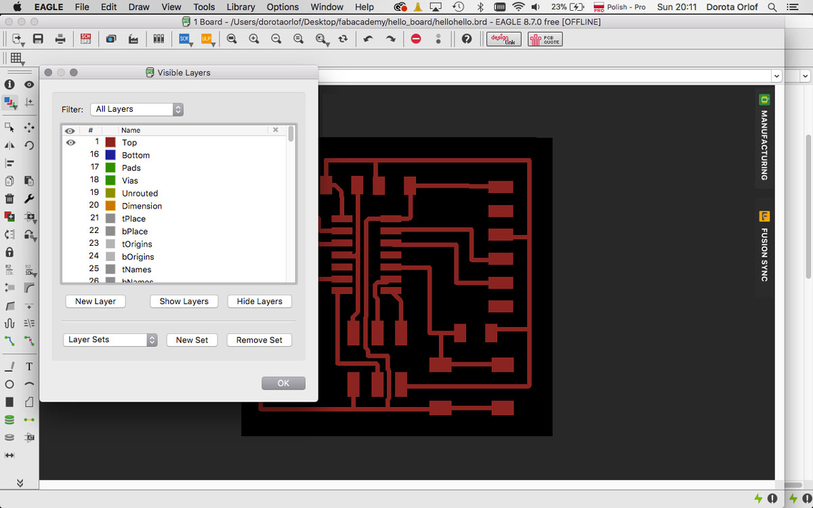Click the Hide Layers button
813x508 pixels.
259,301
